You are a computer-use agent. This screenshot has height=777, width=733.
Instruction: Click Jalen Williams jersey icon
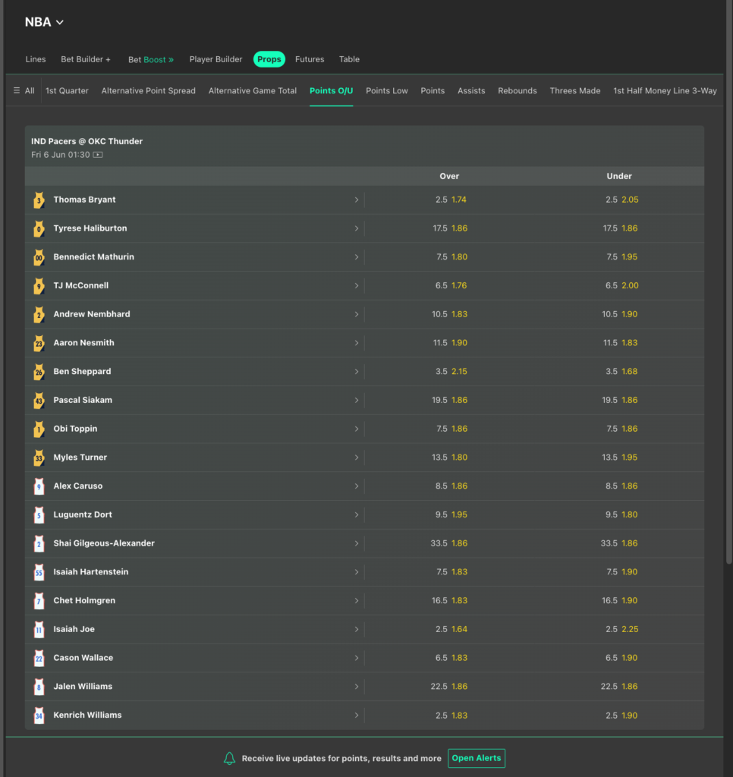39,687
